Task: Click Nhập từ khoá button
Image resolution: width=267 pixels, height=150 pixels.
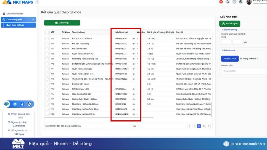Action: [230, 59]
